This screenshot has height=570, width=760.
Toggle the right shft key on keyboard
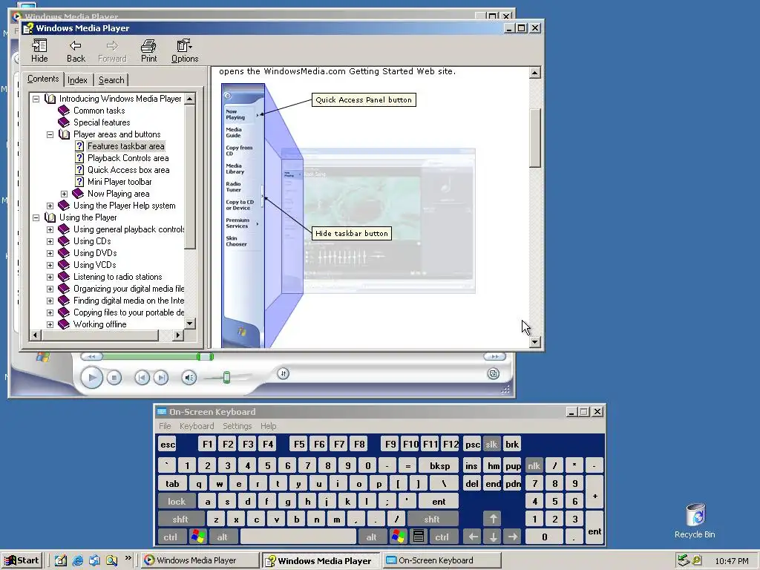[x=432, y=519]
